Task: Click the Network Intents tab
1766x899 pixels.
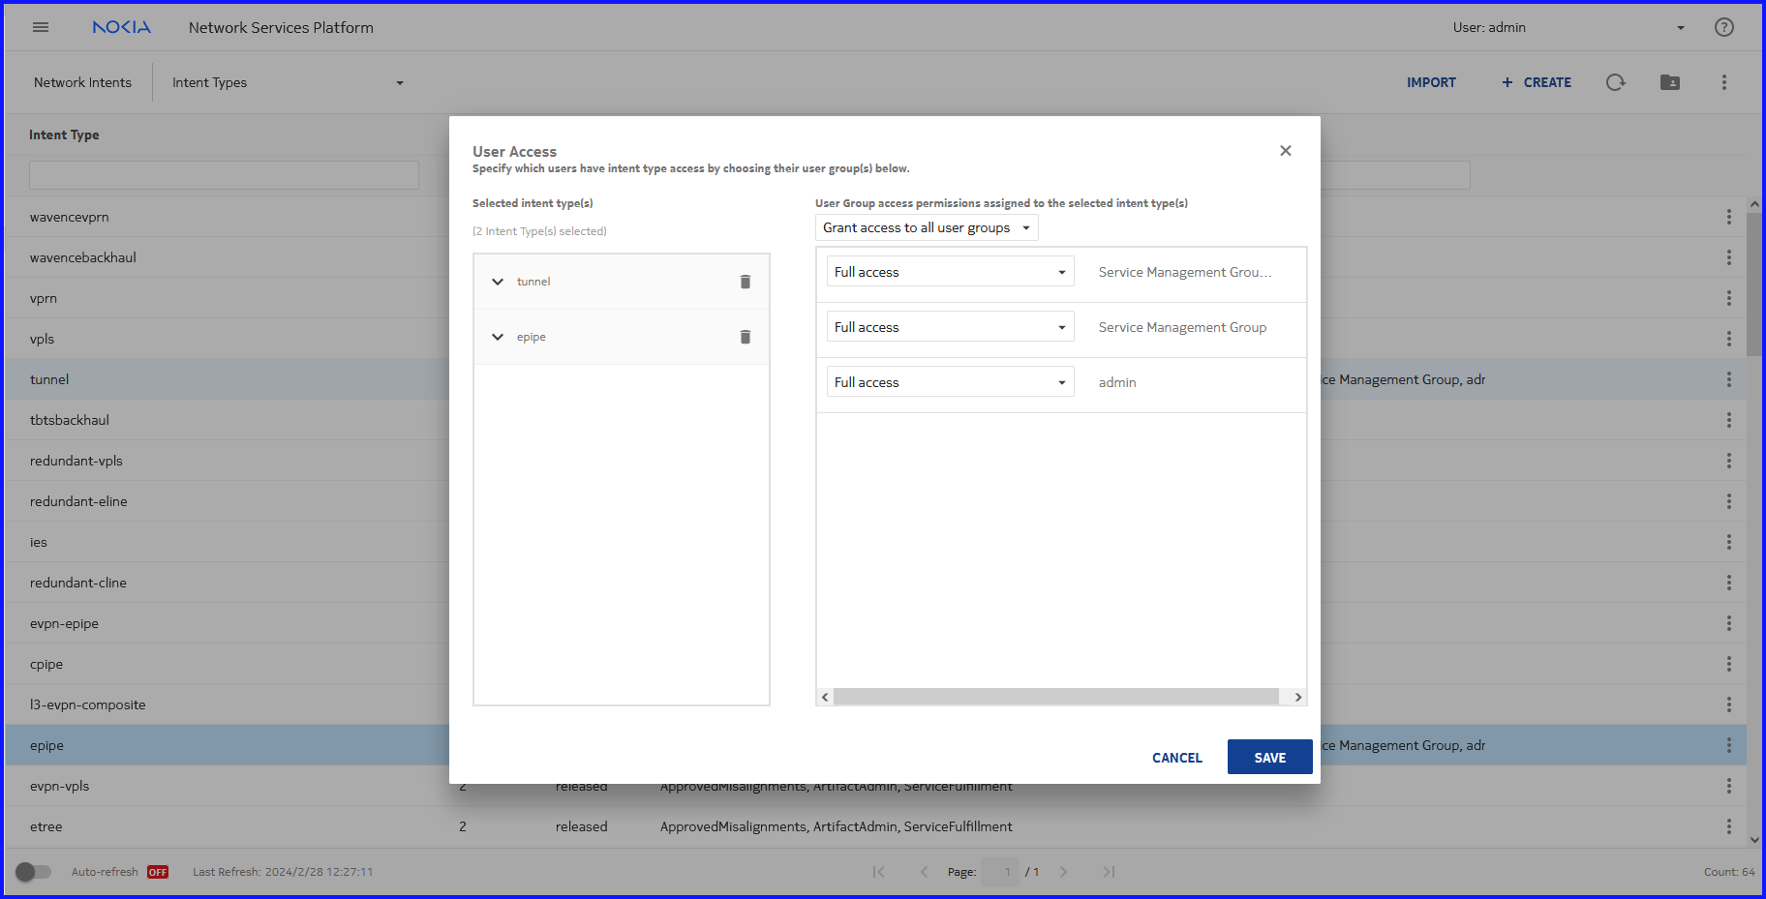Action: coord(82,82)
